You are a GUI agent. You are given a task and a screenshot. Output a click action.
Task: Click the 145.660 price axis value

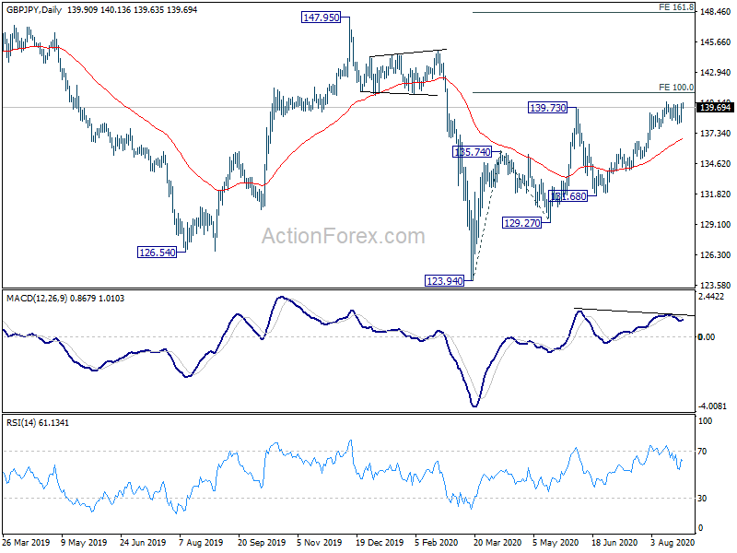[x=716, y=41]
